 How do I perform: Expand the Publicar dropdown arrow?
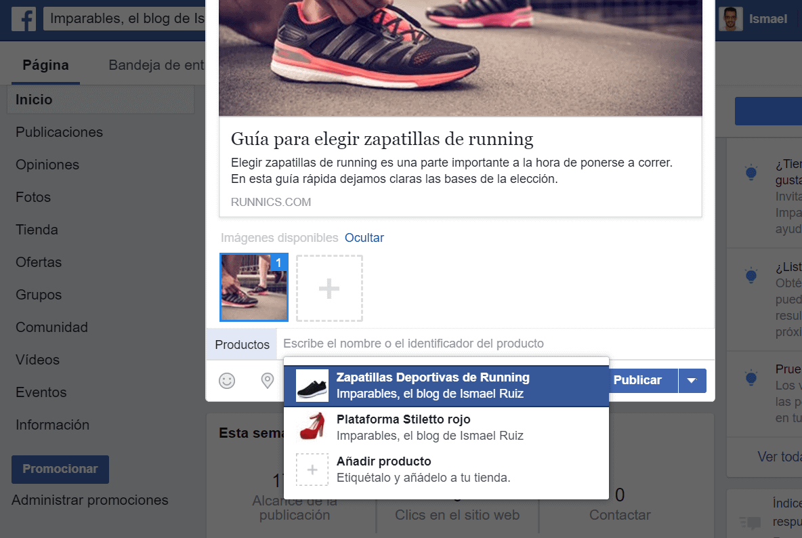pyautogui.click(x=692, y=381)
